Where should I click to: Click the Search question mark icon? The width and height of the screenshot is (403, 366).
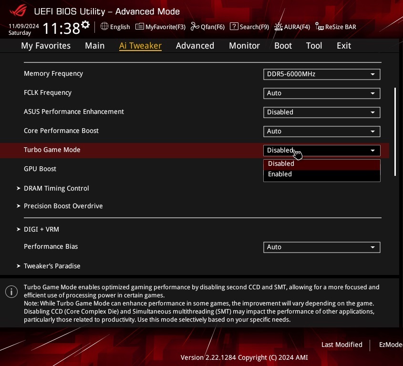click(234, 26)
